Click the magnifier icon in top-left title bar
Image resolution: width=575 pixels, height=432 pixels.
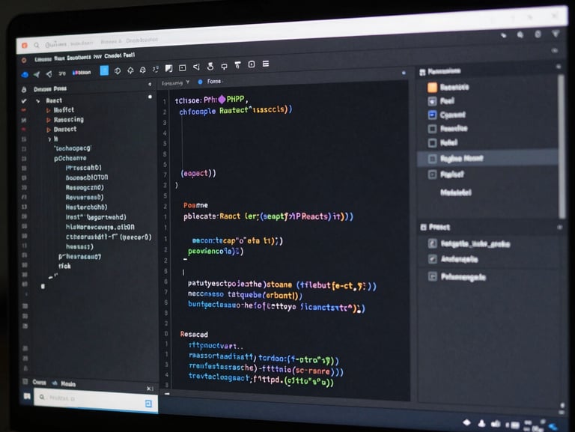pos(36,45)
